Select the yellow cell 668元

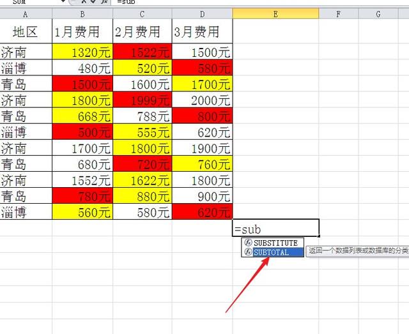point(82,116)
